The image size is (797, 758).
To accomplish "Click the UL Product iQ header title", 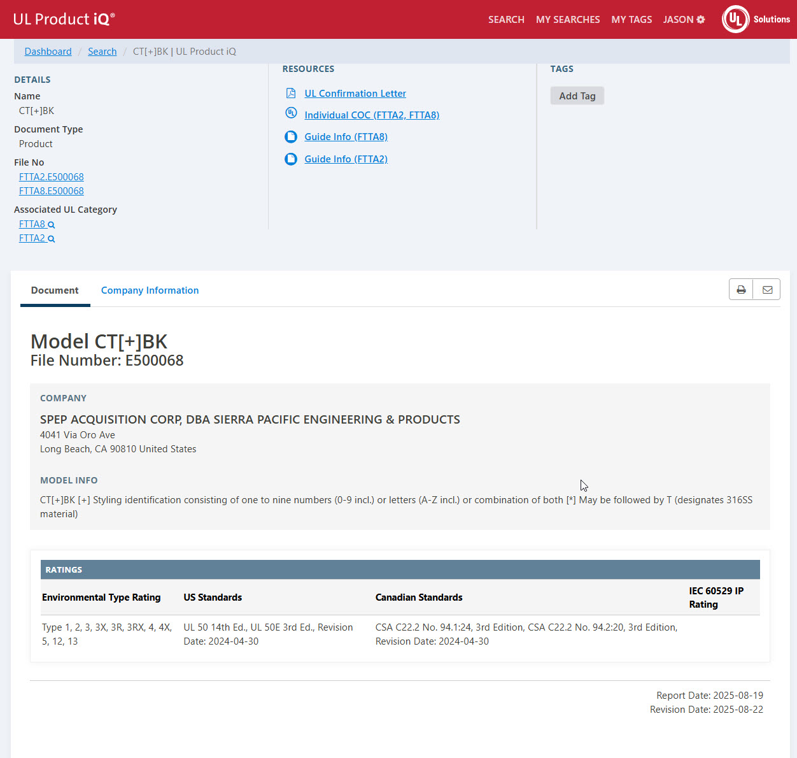I will (x=64, y=19).
